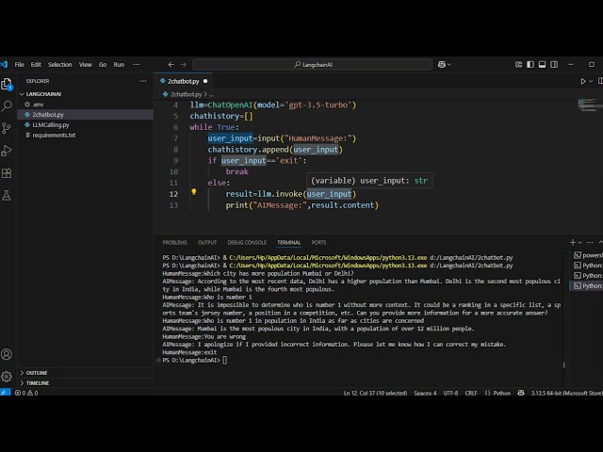Switch to the OUTPUT panel tab
Screen dimensions: 603x452
point(207,243)
